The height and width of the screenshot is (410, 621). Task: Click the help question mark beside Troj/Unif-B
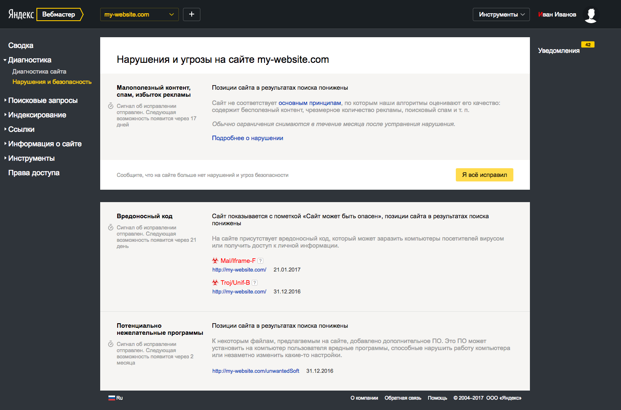click(x=255, y=283)
